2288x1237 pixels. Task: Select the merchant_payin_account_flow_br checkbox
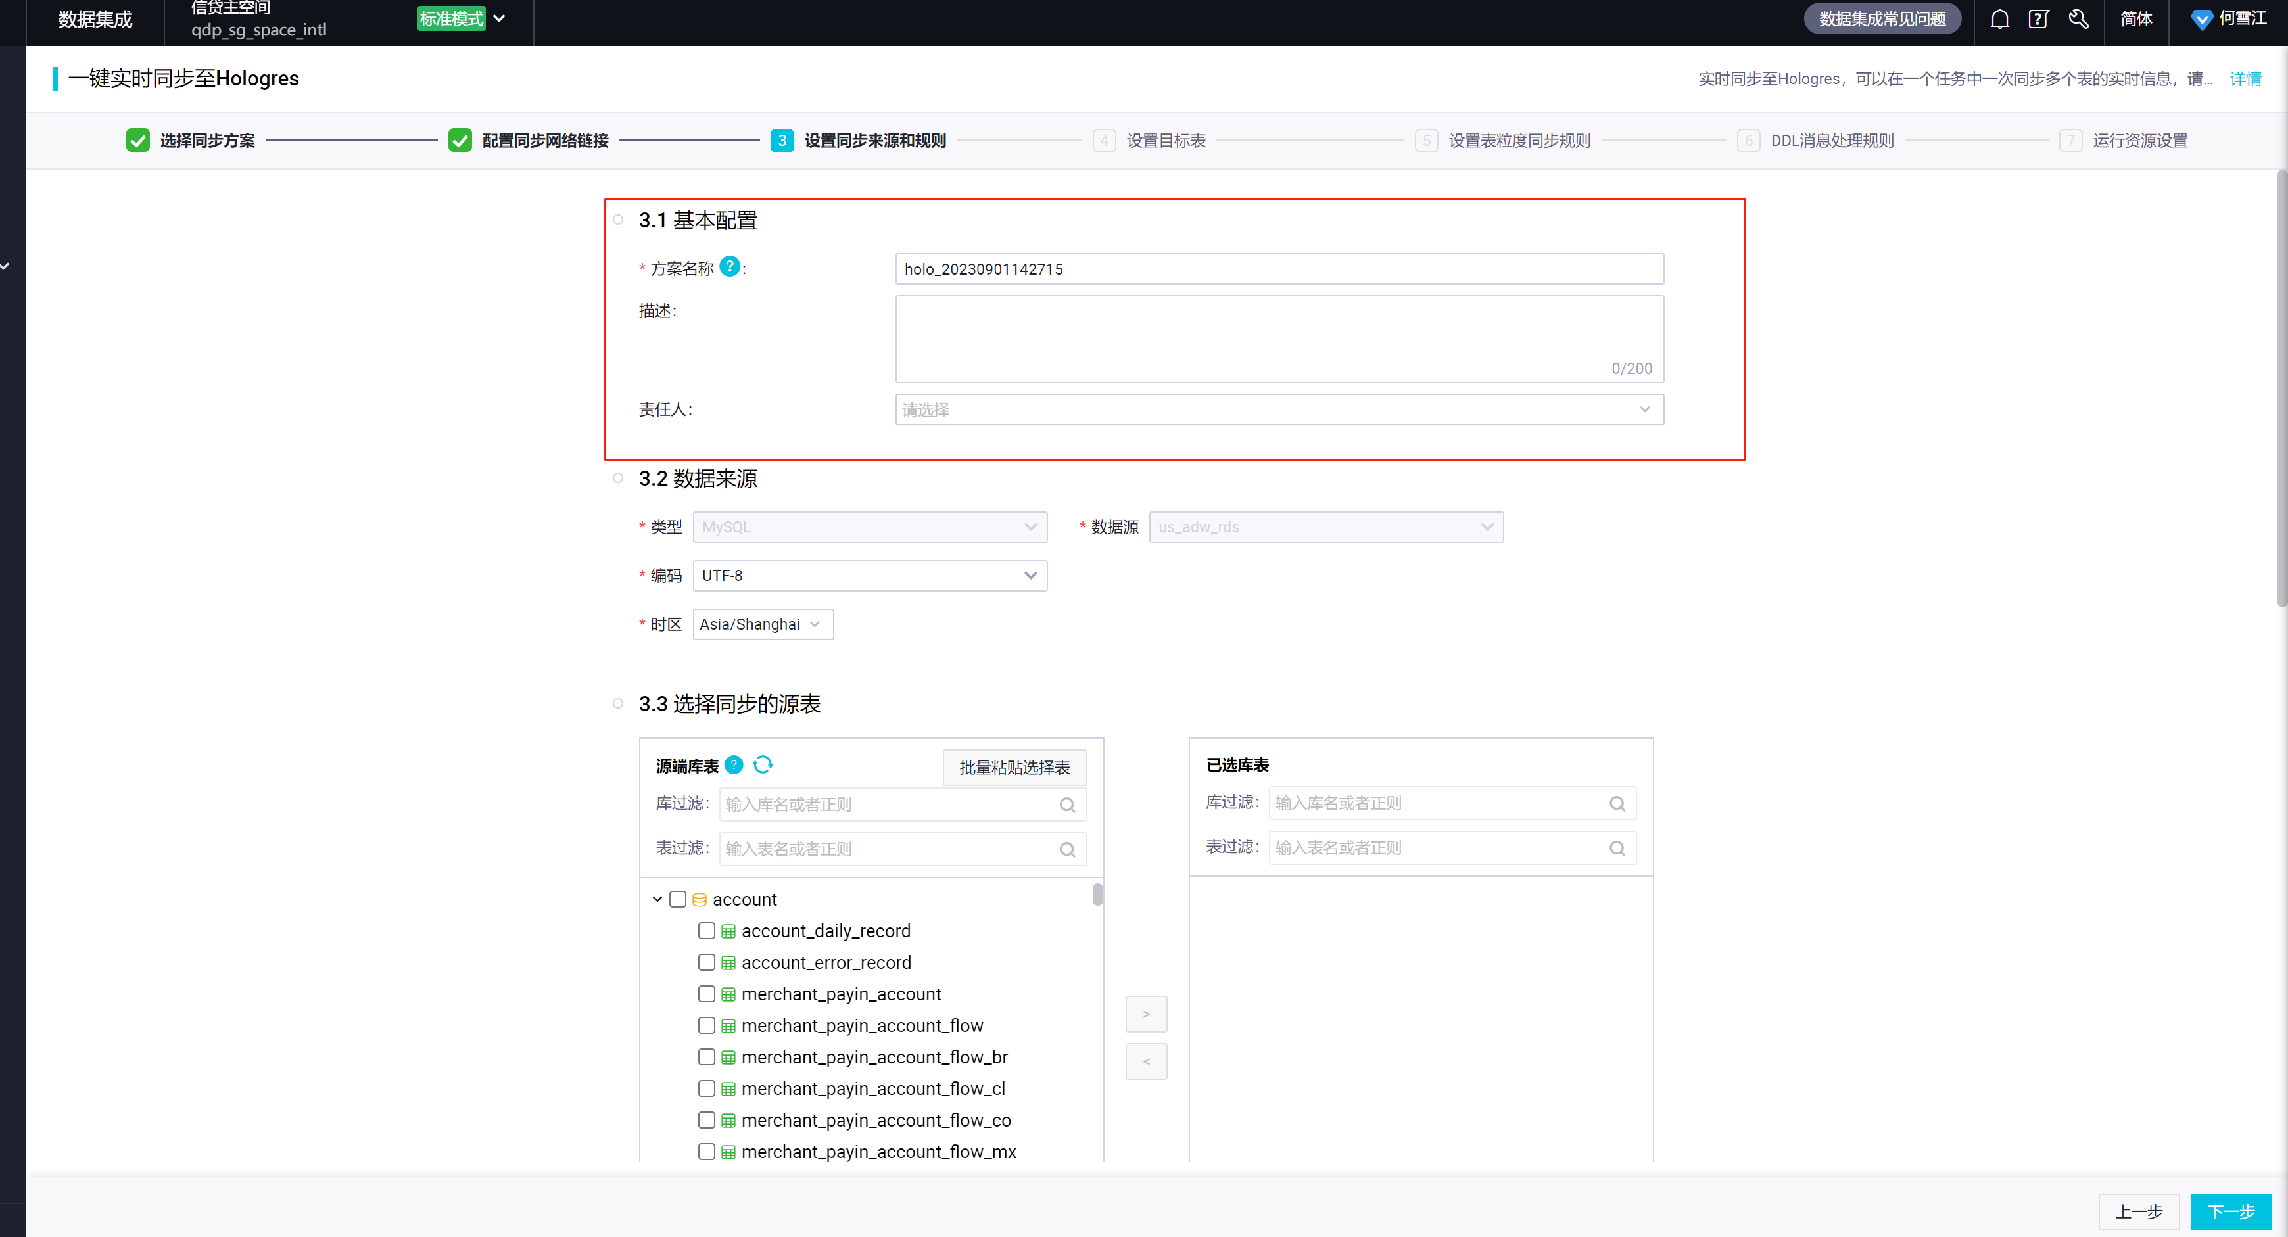click(x=706, y=1057)
